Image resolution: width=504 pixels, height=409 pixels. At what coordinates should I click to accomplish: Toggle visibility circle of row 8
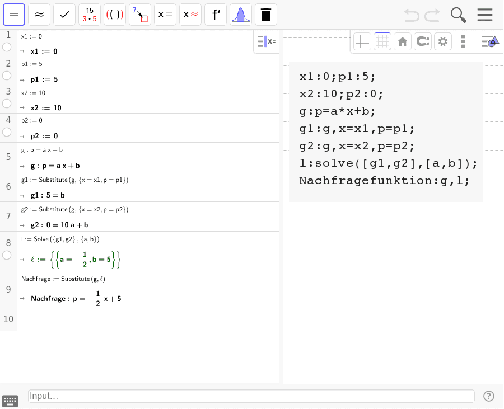pos(7,255)
